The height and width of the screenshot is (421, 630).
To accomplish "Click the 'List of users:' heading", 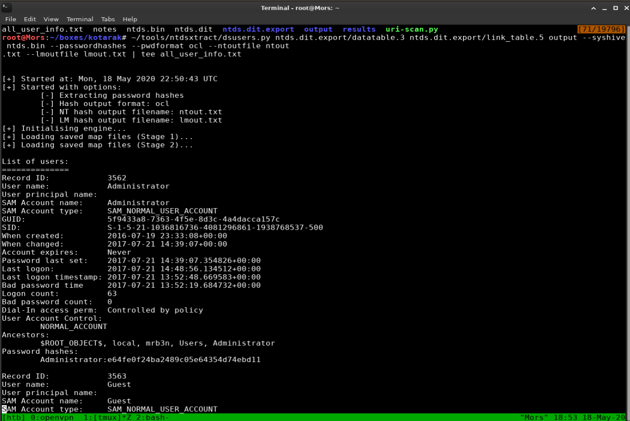I will pyautogui.click(x=35, y=161).
